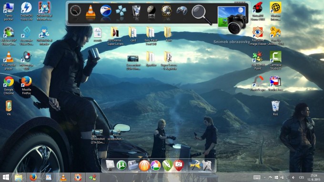
Task: Open Tento počítač desktop icon
Action: tap(9, 11)
